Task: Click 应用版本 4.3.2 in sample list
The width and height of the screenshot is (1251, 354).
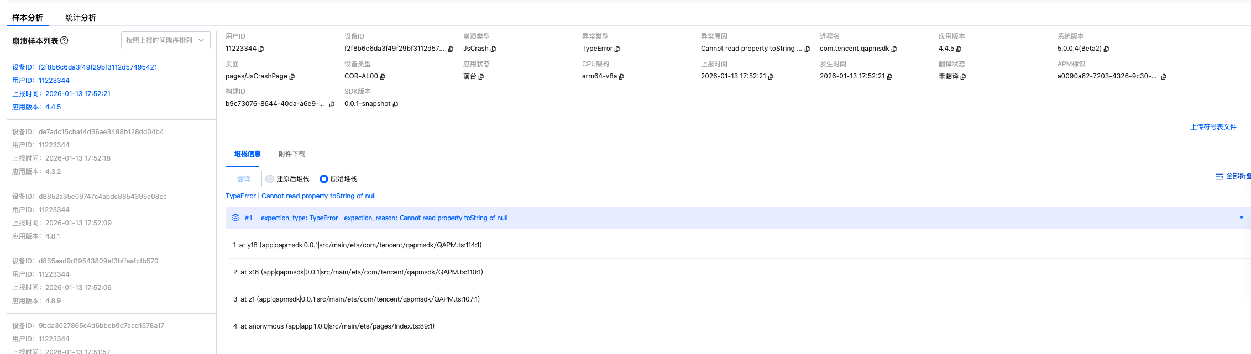Action: click(36, 172)
